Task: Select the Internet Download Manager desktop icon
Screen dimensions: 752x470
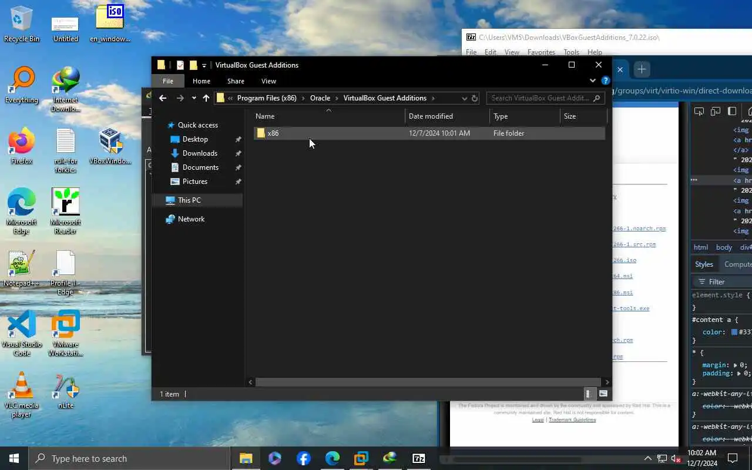Action: (x=66, y=89)
